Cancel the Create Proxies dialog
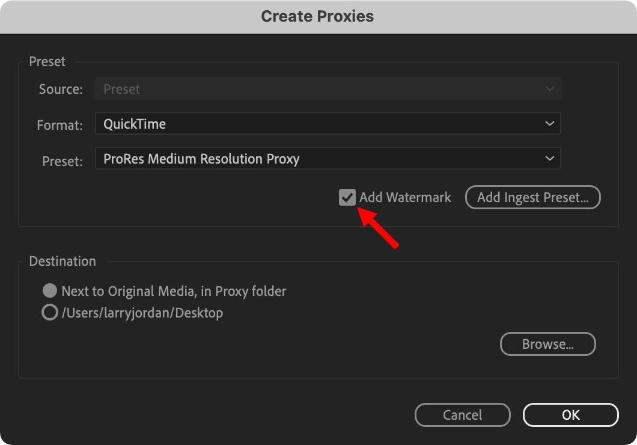The height and width of the screenshot is (445, 637). pyautogui.click(x=462, y=415)
